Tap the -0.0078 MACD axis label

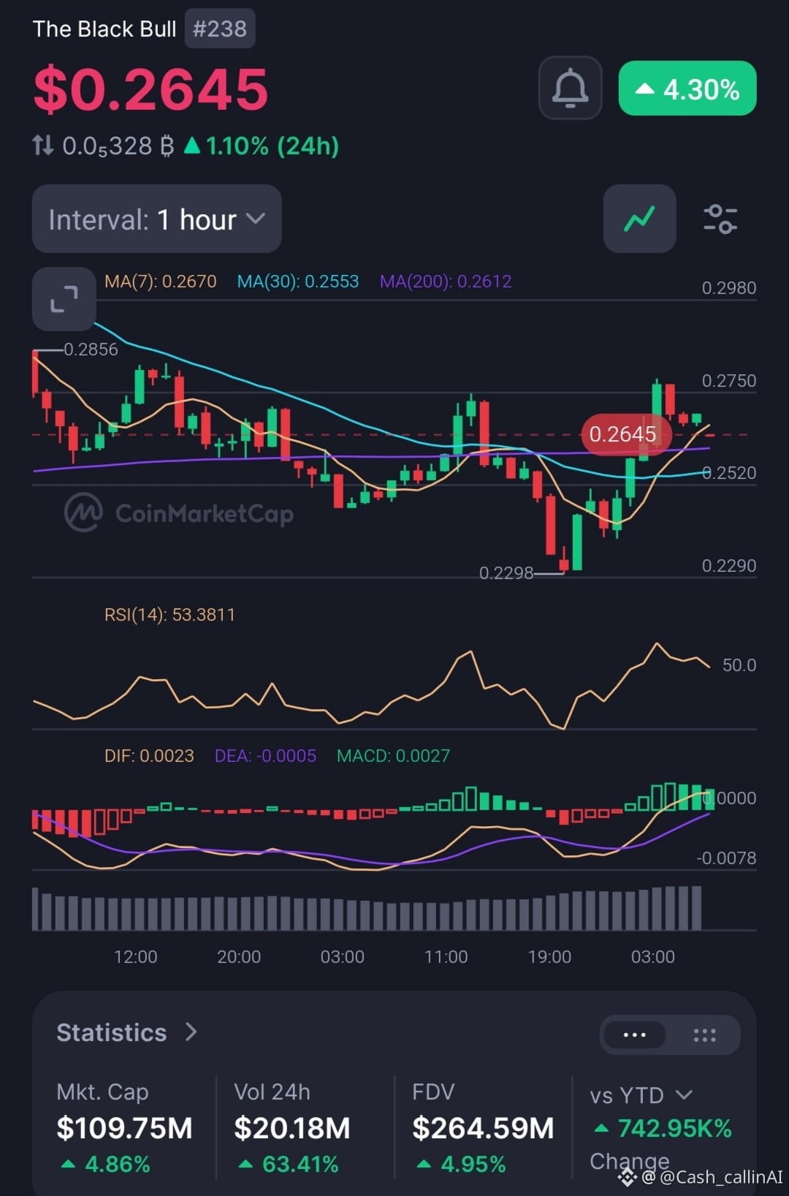[726, 858]
